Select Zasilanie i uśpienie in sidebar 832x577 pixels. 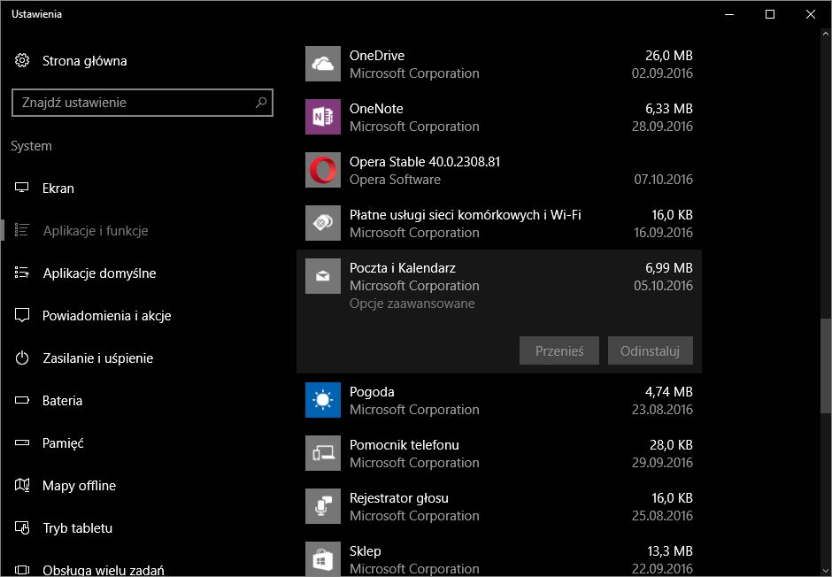point(97,358)
